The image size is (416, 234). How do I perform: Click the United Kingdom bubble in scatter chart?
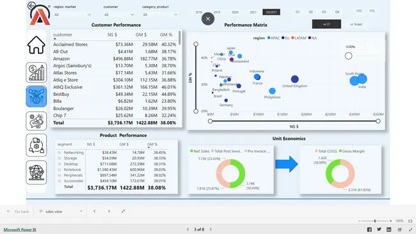pyautogui.click(x=295, y=79)
